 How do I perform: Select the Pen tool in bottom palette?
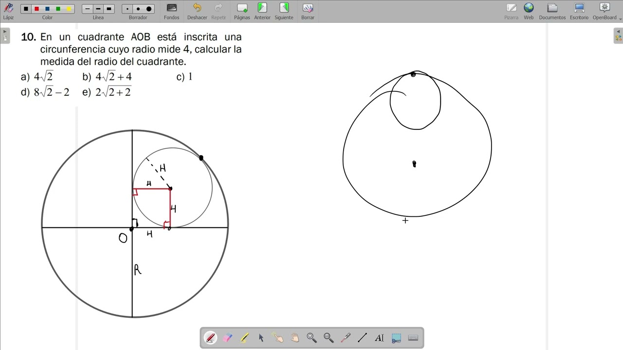pyautogui.click(x=210, y=338)
